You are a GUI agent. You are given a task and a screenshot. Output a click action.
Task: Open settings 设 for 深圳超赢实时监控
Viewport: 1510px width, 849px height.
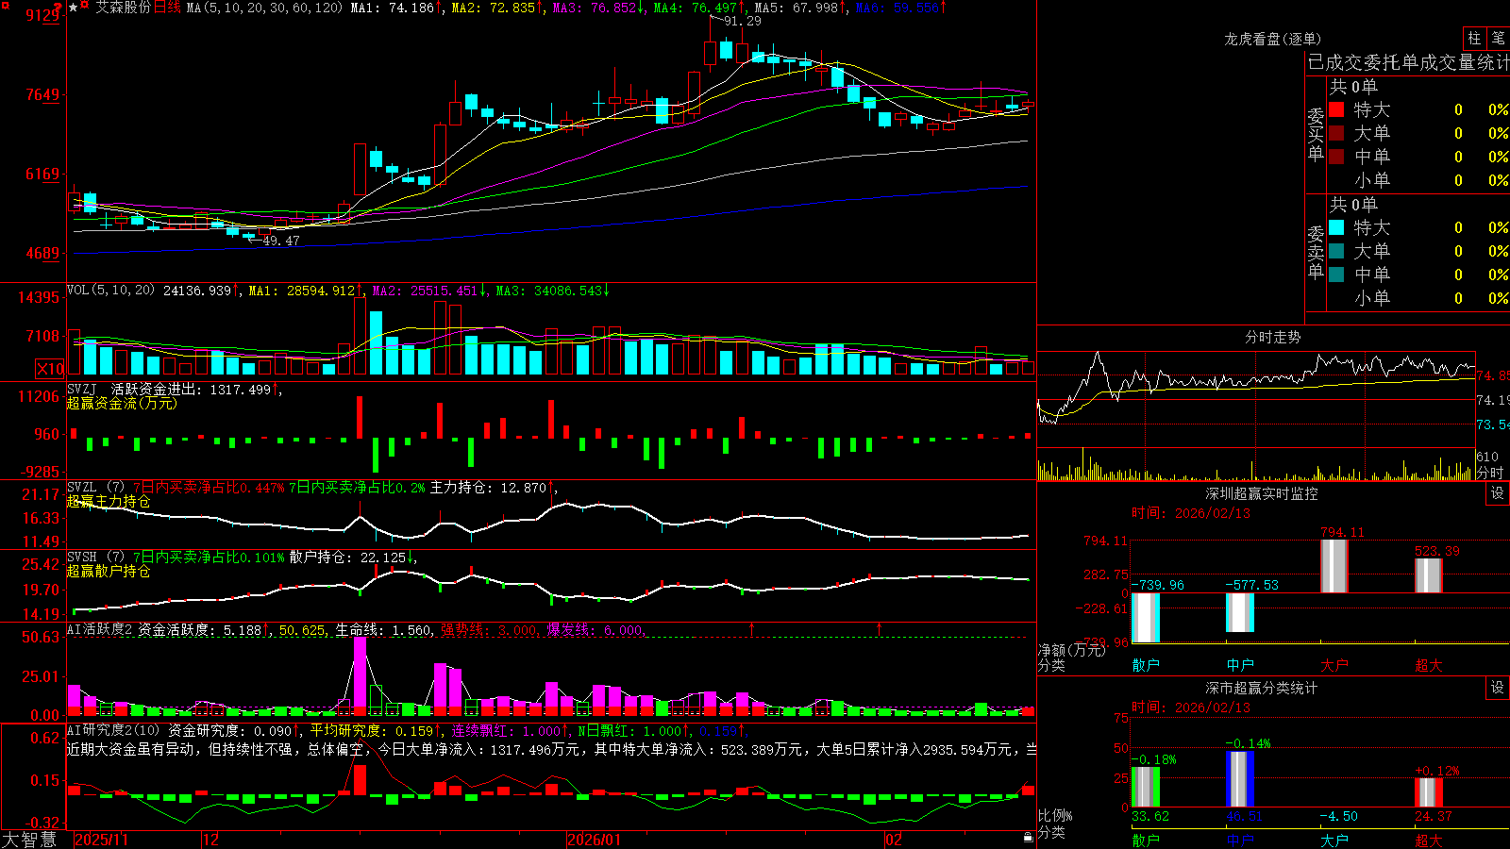(1498, 493)
